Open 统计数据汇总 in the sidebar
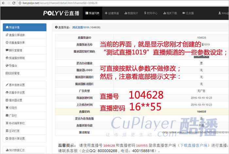 tap(25, 150)
